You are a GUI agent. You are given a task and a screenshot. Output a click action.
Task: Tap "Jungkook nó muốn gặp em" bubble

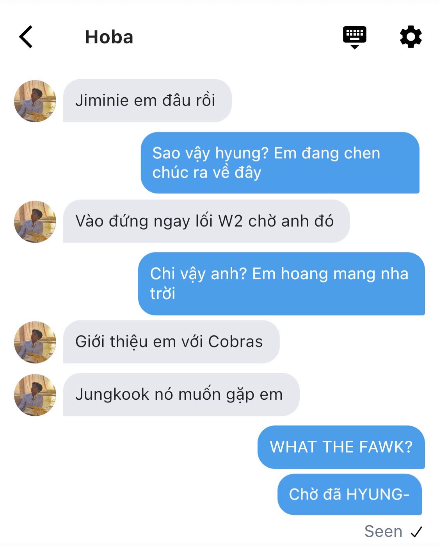tap(181, 395)
